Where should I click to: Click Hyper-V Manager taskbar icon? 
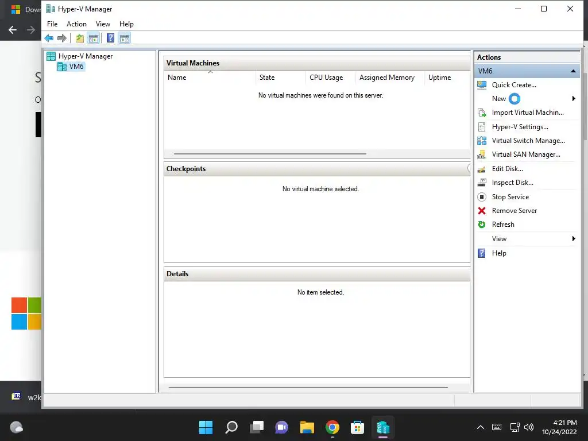383,427
